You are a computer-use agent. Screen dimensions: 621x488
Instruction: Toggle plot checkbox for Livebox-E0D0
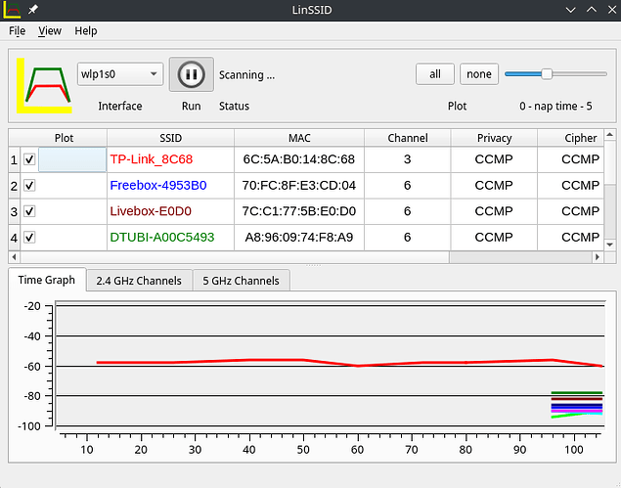(x=29, y=211)
